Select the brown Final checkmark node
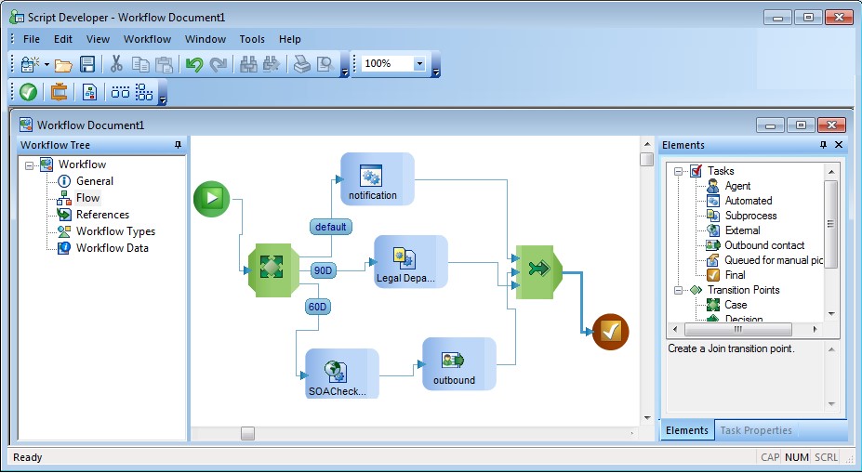862x473 pixels. 610,332
